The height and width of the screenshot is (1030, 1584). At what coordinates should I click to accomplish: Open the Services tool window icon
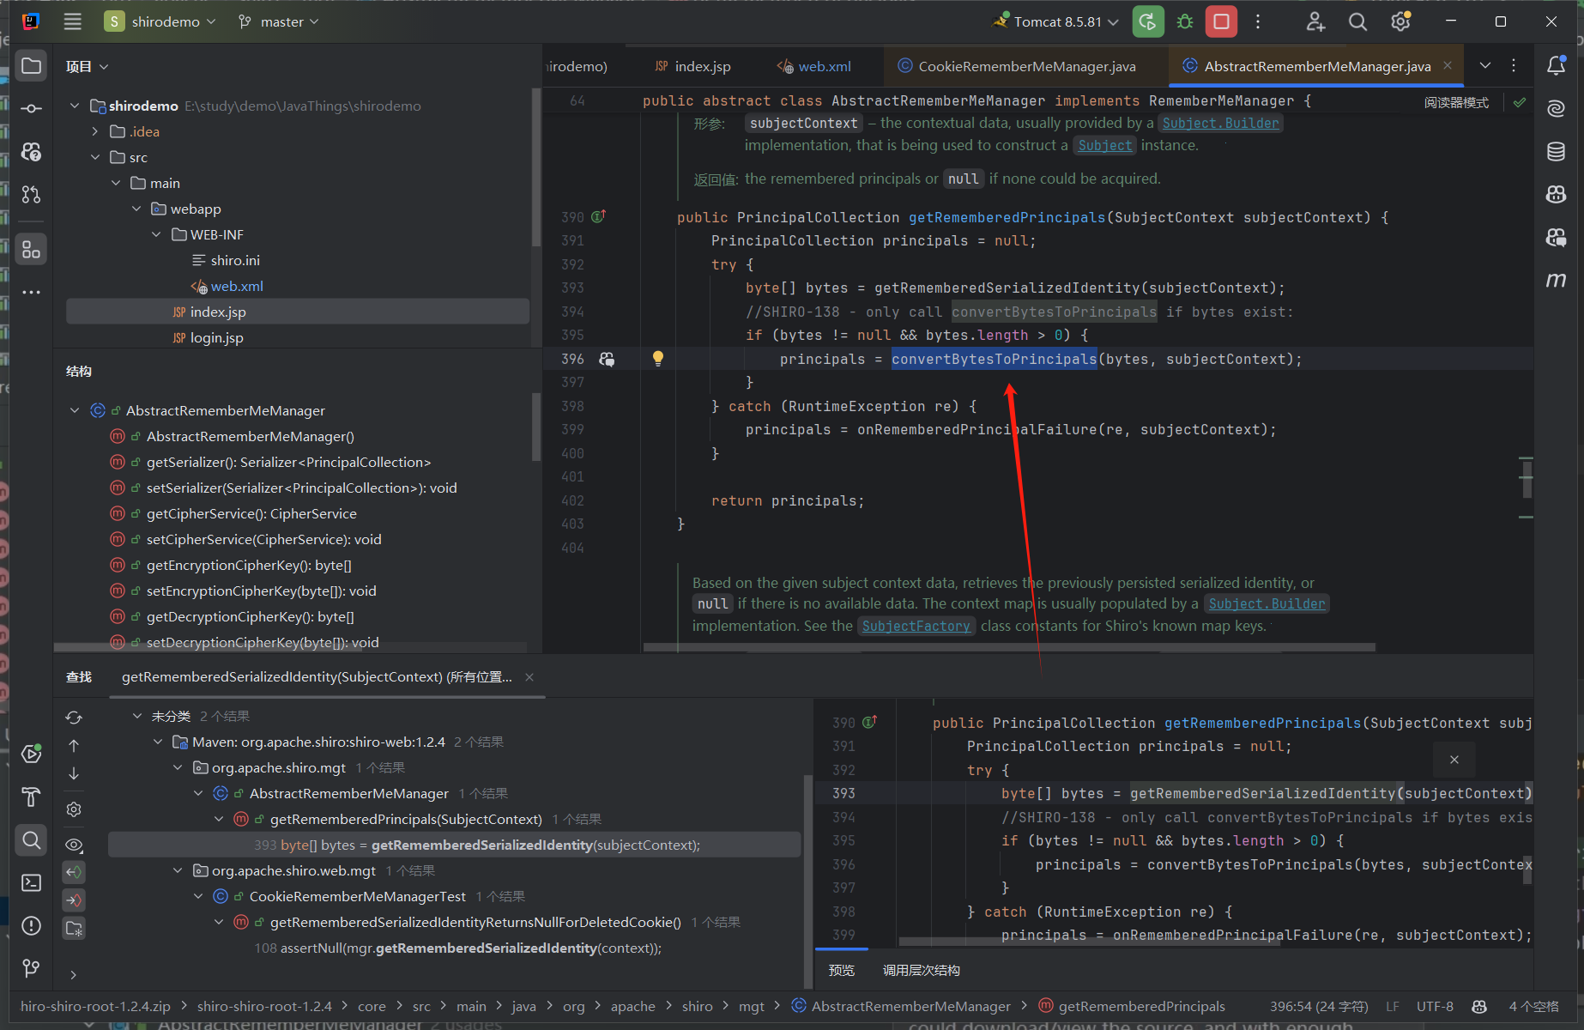point(32,754)
